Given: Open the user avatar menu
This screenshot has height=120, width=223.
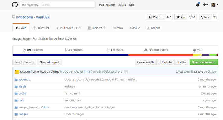Looking at the screenshot, I should click(x=215, y=5).
